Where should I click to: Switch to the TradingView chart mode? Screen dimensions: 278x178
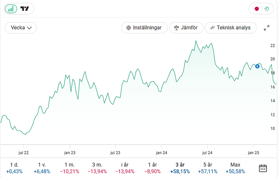point(25,8)
